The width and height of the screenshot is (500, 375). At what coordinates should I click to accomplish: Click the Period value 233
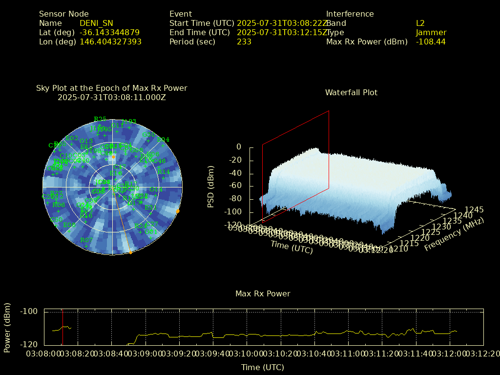(x=244, y=42)
